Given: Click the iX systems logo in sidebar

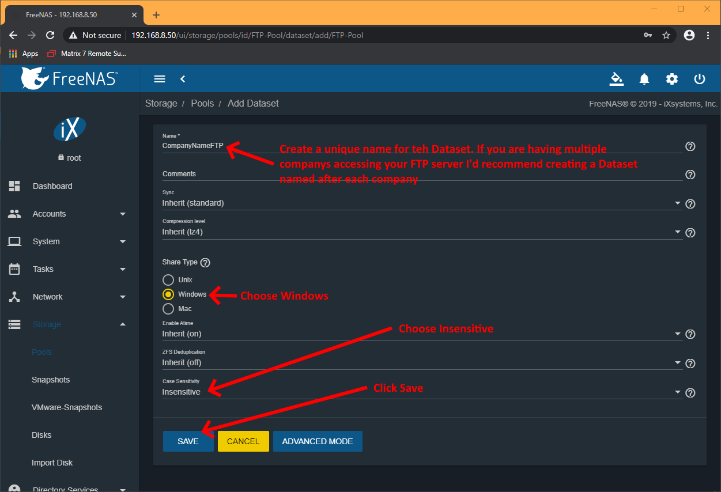Looking at the screenshot, I should (70, 130).
